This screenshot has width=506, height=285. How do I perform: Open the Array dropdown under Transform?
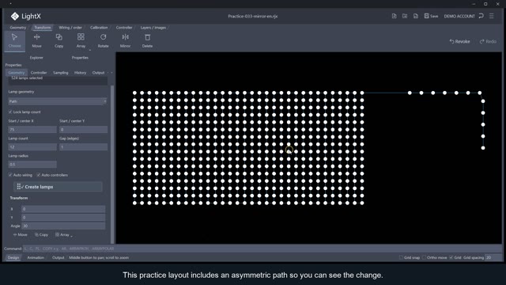click(x=63, y=234)
